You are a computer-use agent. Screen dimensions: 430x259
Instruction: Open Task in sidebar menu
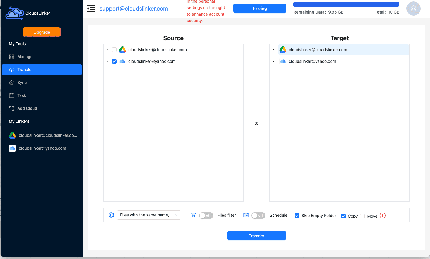[x=42, y=95]
